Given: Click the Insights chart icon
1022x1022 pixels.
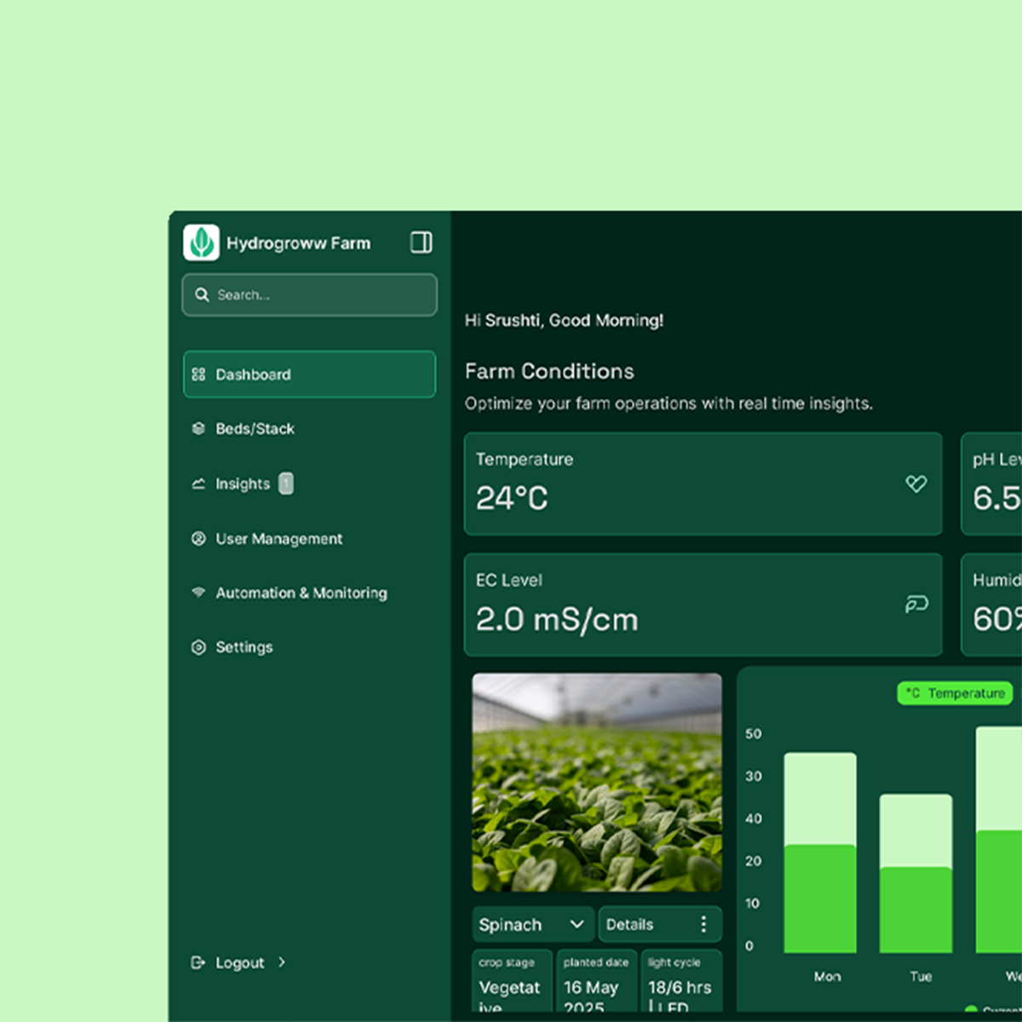Looking at the screenshot, I should pyautogui.click(x=198, y=484).
